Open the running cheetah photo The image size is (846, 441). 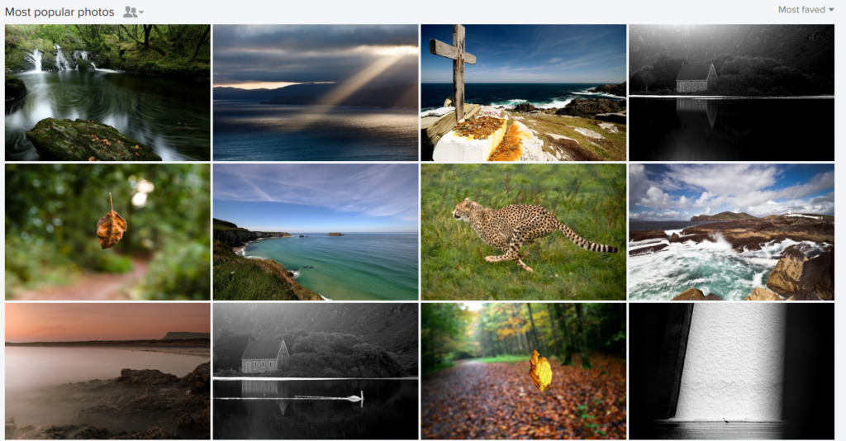523,232
